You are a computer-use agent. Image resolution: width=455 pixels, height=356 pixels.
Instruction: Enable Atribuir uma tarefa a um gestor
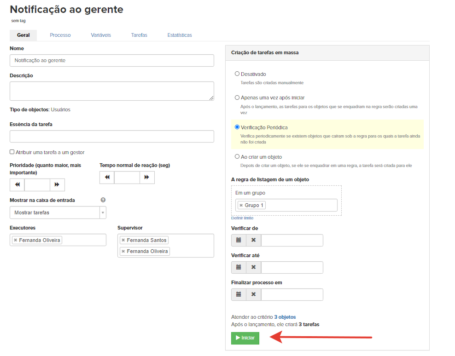[x=12, y=152]
